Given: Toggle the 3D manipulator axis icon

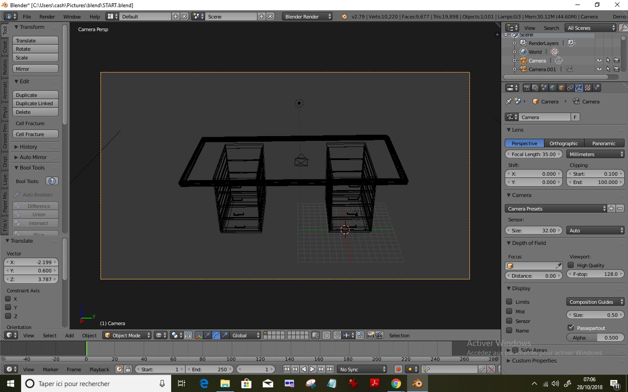Looking at the screenshot, I should [x=198, y=335].
